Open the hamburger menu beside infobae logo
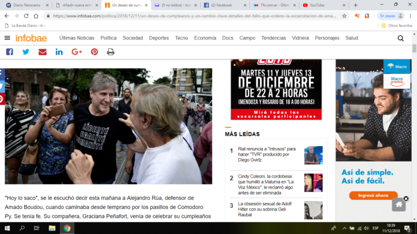This screenshot has width=417, height=234. [x=7, y=38]
